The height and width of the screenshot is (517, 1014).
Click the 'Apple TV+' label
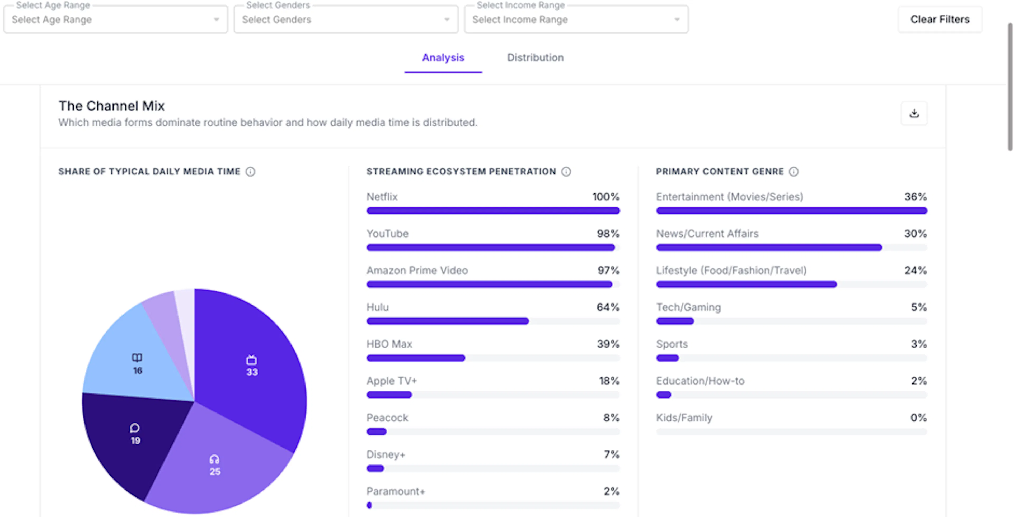[392, 381]
